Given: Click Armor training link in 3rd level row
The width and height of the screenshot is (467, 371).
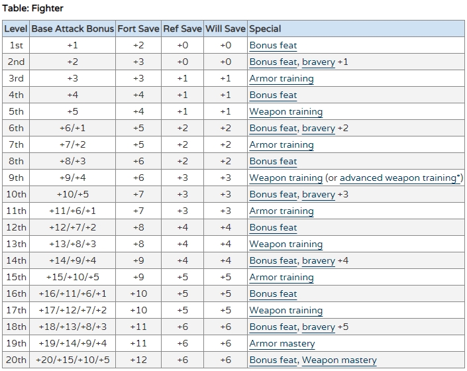Looking at the screenshot, I should coord(281,79).
